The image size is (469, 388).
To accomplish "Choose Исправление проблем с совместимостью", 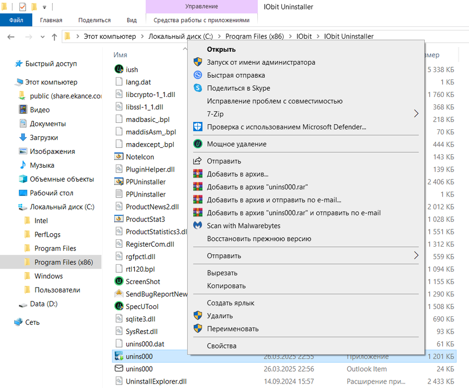I will [x=306, y=101].
